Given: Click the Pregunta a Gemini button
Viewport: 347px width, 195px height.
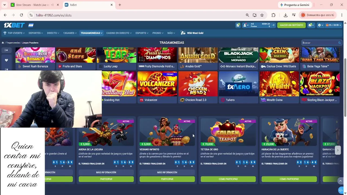Looking at the screenshot, I should (294, 5).
